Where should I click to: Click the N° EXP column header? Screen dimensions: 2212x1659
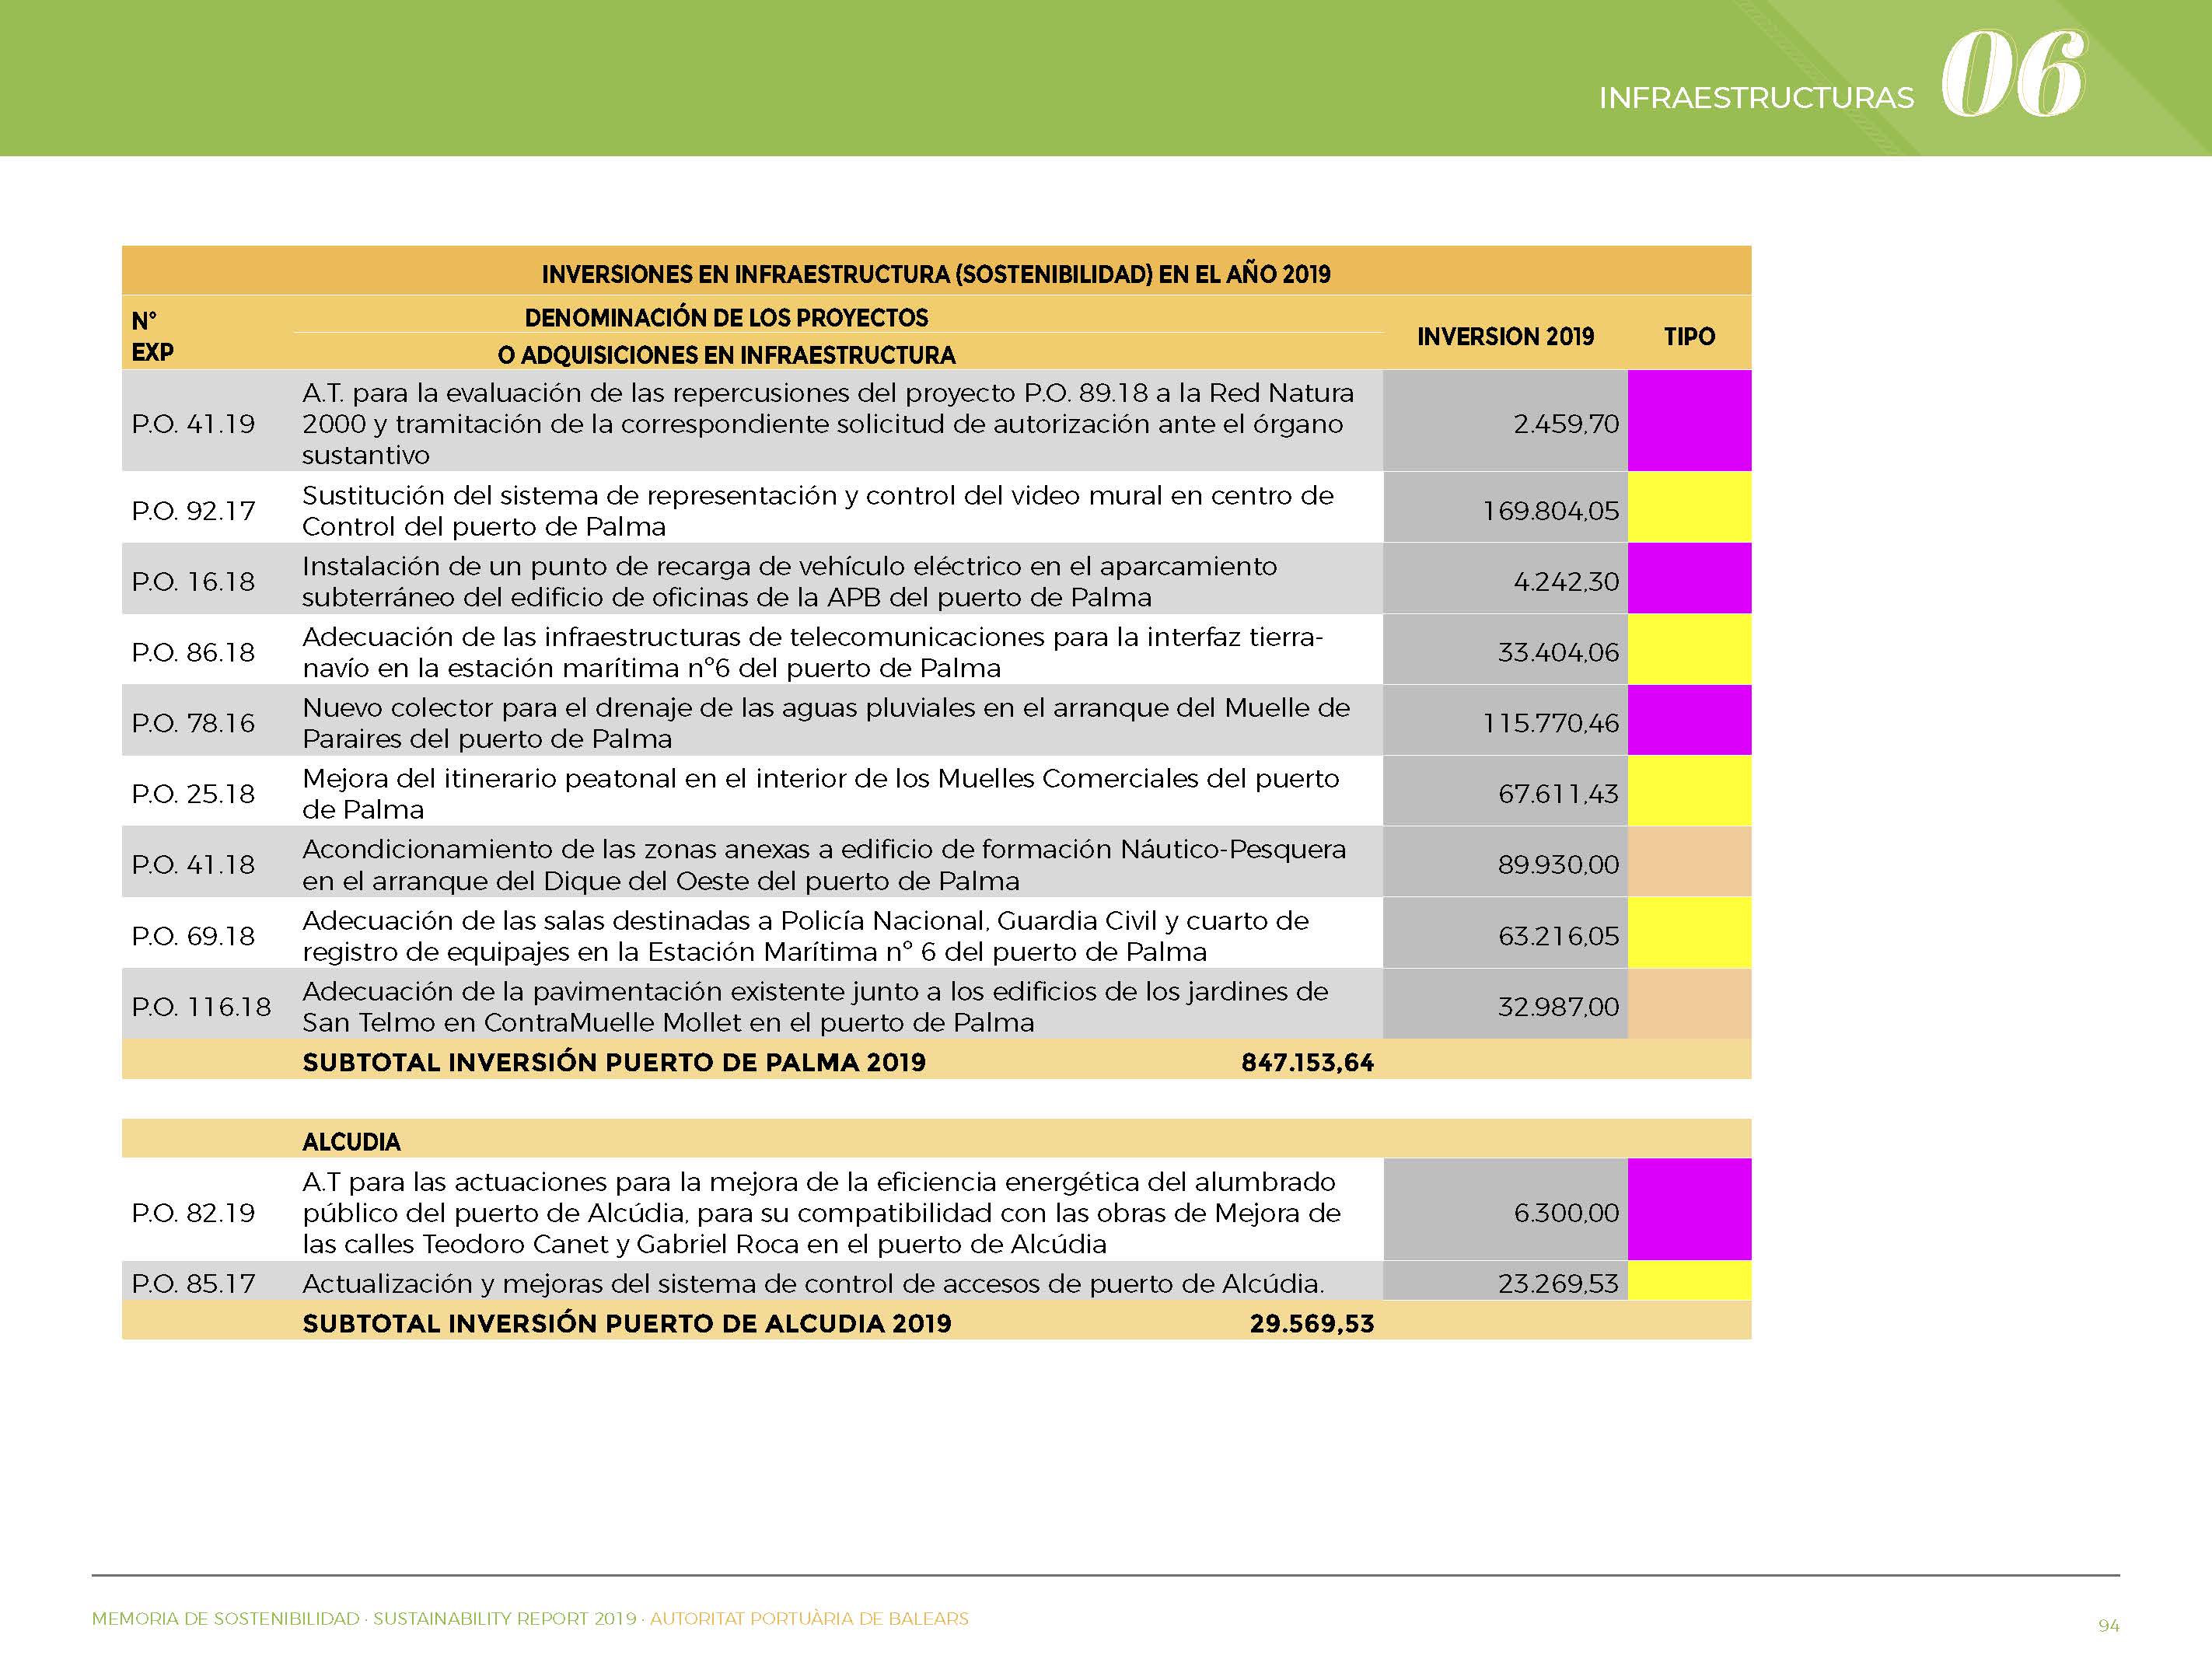pos(152,336)
